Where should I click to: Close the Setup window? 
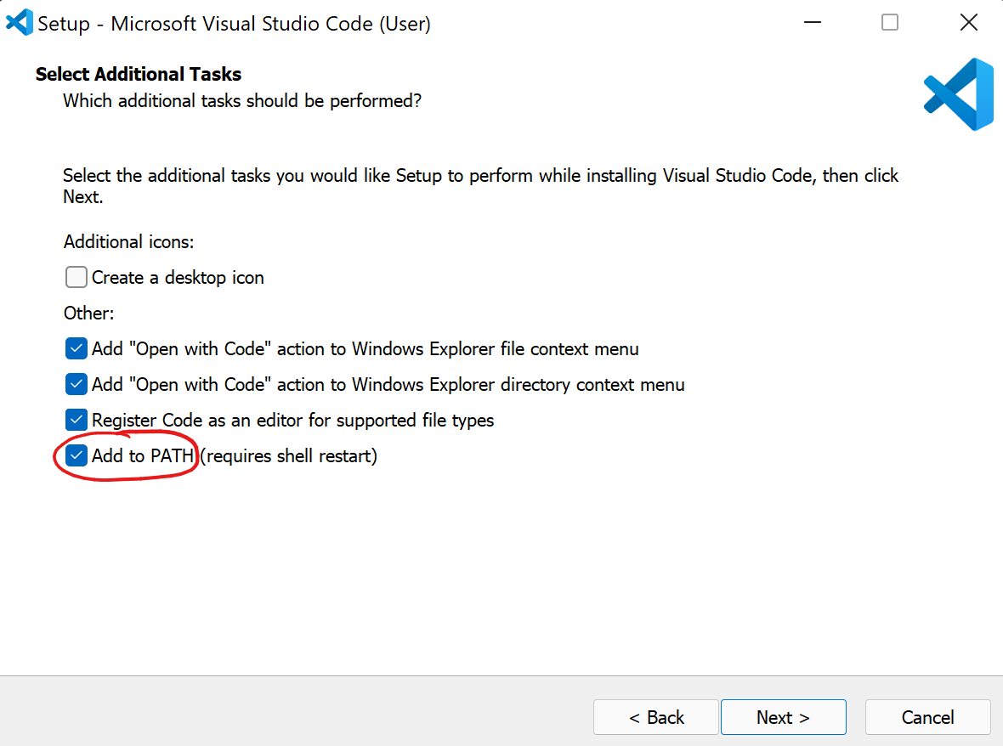[x=968, y=22]
